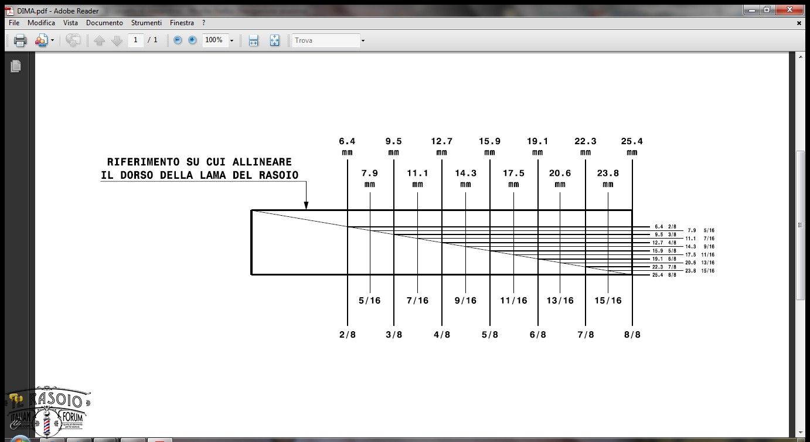Open the Trova search options dropdown
Image resolution: width=810 pixels, height=442 pixels.
[363, 40]
